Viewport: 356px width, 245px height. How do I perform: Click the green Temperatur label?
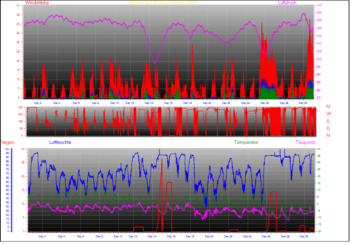pos(246,142)
